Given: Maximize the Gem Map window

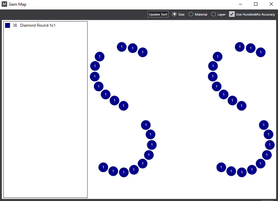Looking at the screenshot, I should (256, 4).
